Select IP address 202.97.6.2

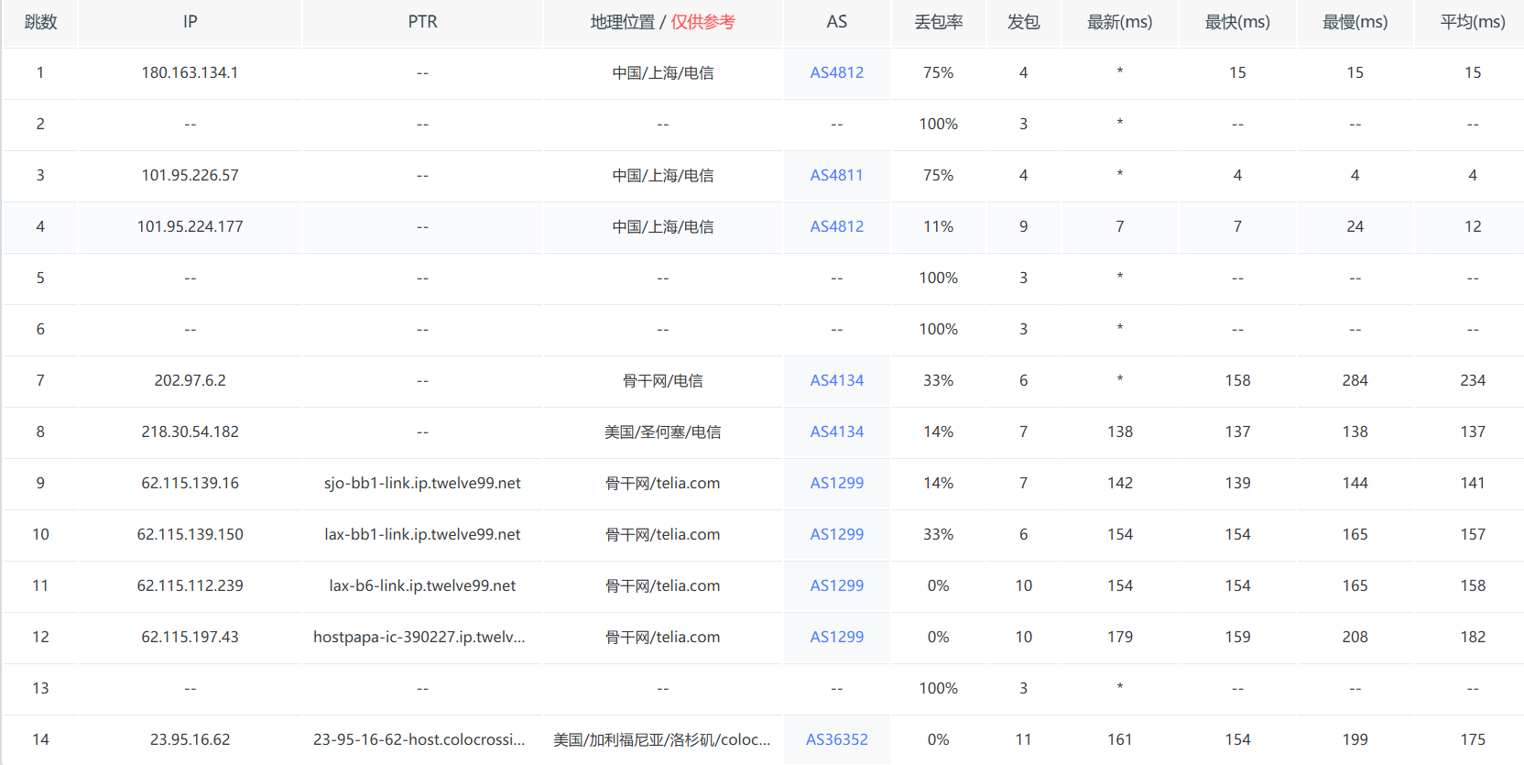click(x=190, y=380)
